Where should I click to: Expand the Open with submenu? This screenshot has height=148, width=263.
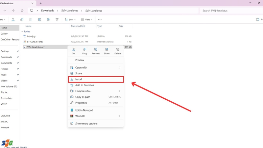click(x=96, y=67)
